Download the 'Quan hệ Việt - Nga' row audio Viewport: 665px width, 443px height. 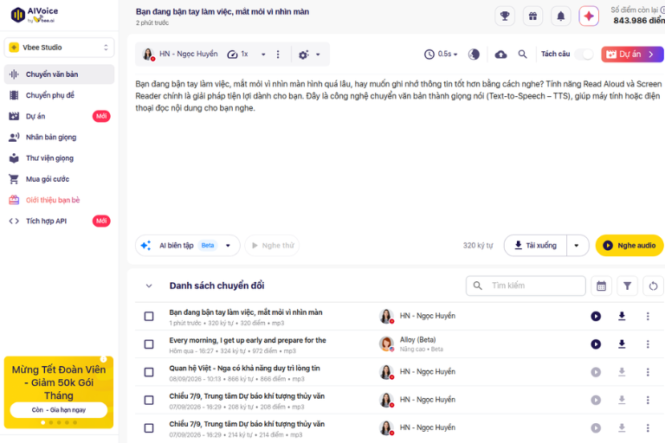click(622, 372)
